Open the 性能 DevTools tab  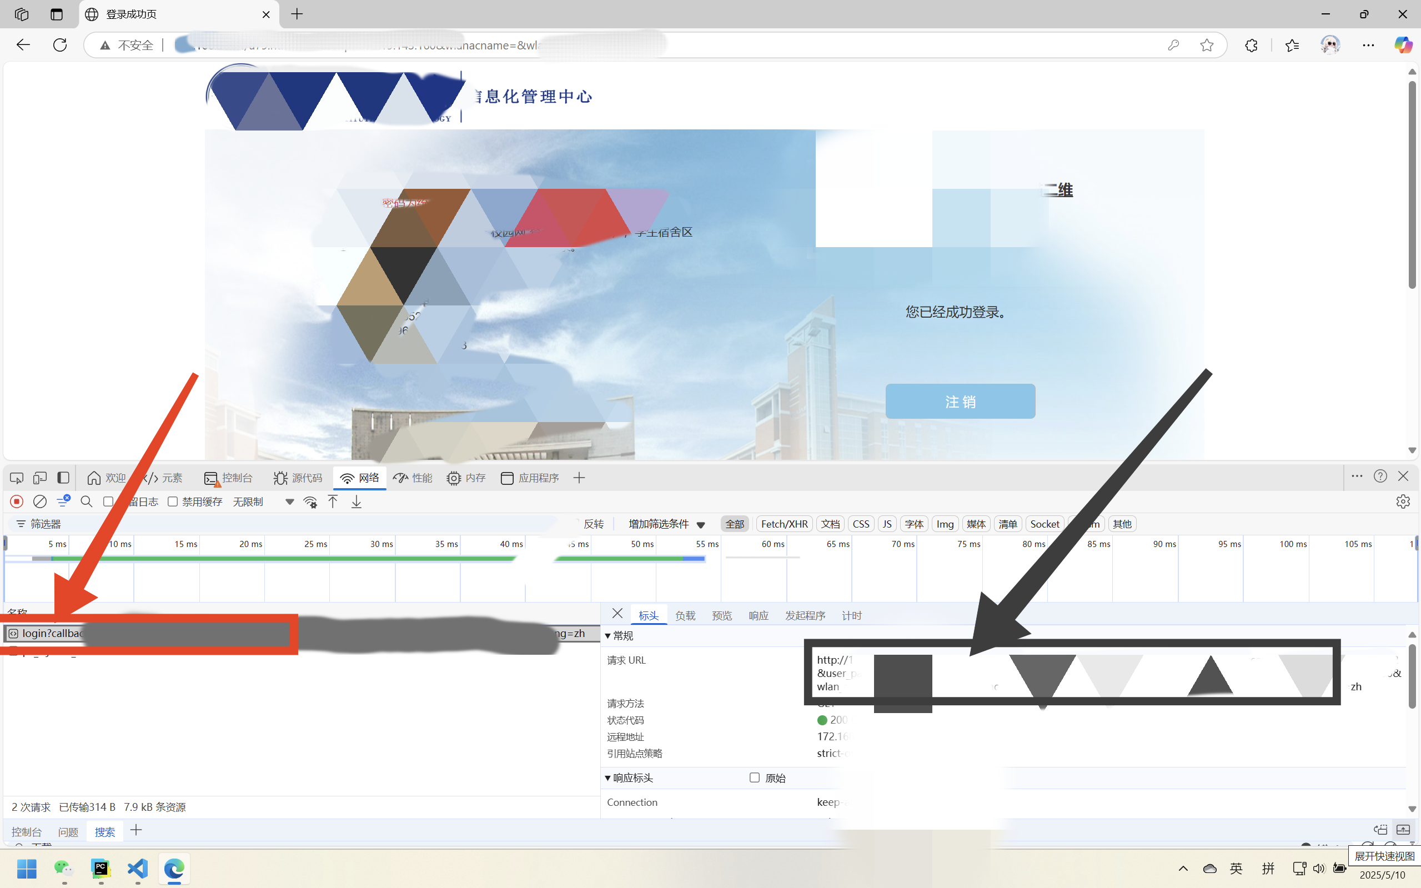413,478
